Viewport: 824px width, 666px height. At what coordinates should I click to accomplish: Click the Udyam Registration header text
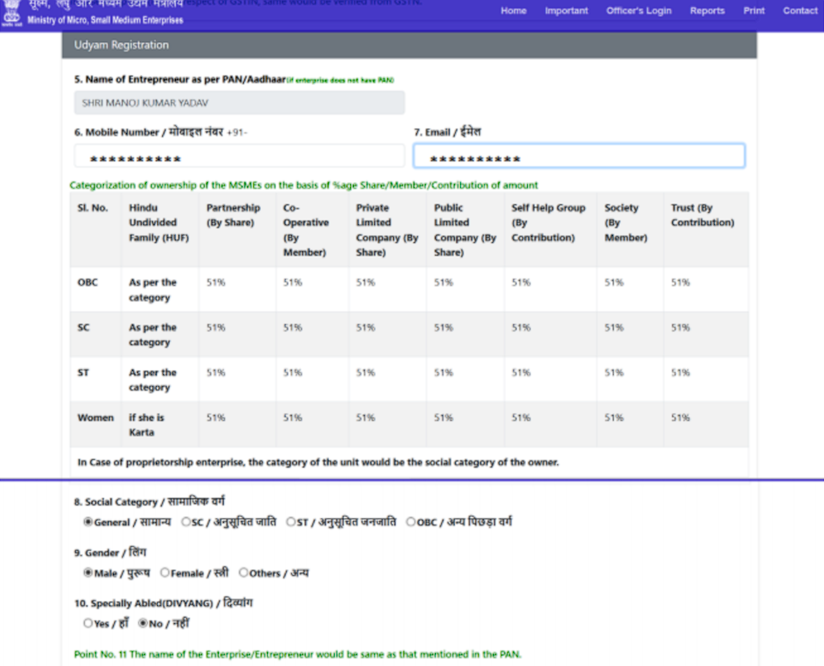(121, 45)
